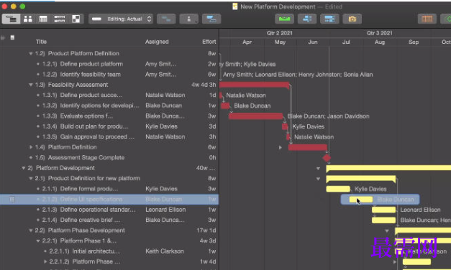
Task: Click the green diamond toolbar button
Action: tap(446, 19)
